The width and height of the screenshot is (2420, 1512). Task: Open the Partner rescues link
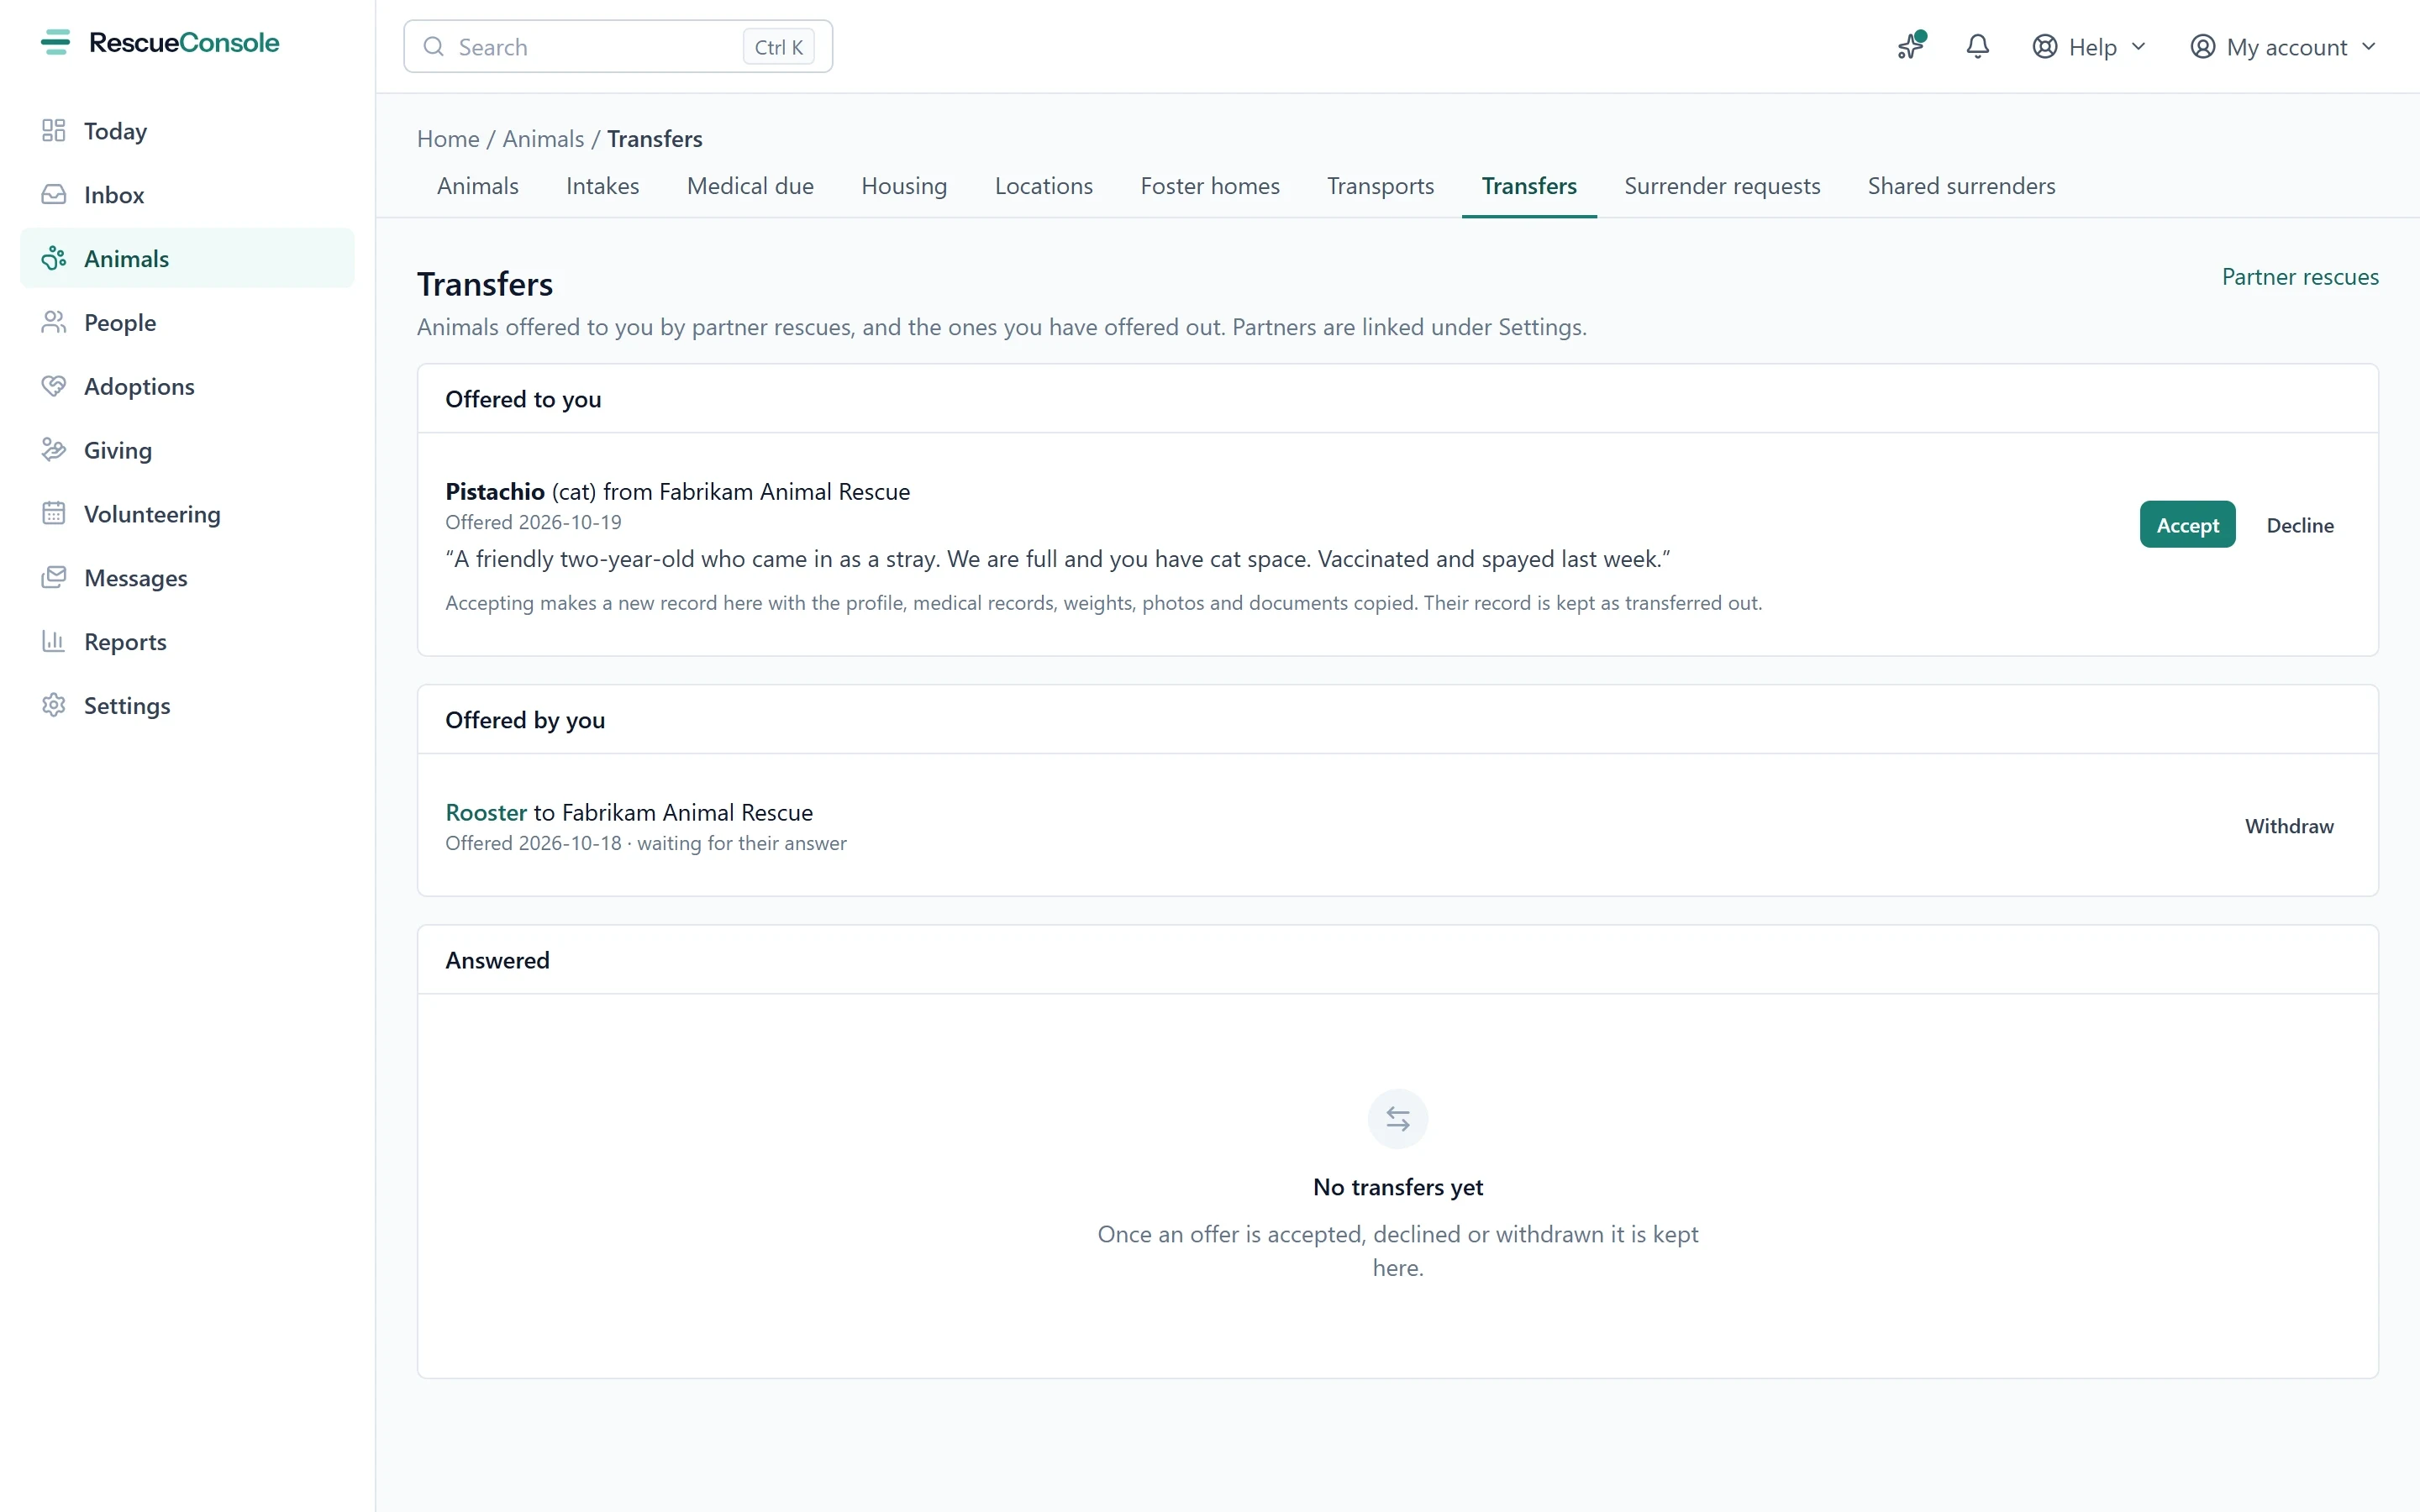click(2300, 277)
